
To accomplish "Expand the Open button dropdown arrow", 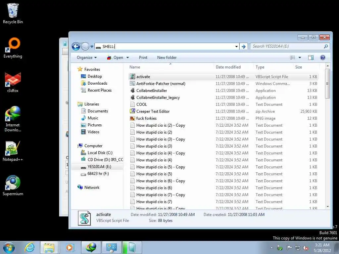I will point(127,58).
